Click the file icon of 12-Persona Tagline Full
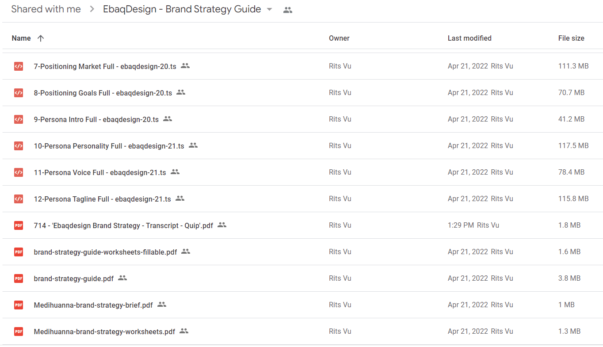Image resolution: width=603 pixels, height=347 pixels. coord(18,199)
